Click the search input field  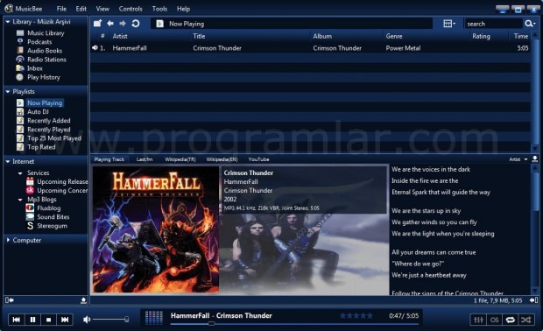coord(493,24)
